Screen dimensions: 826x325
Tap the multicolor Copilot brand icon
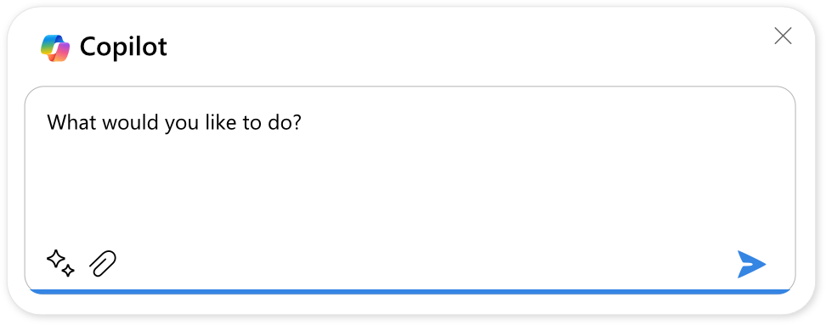click(x=55, y=48)
